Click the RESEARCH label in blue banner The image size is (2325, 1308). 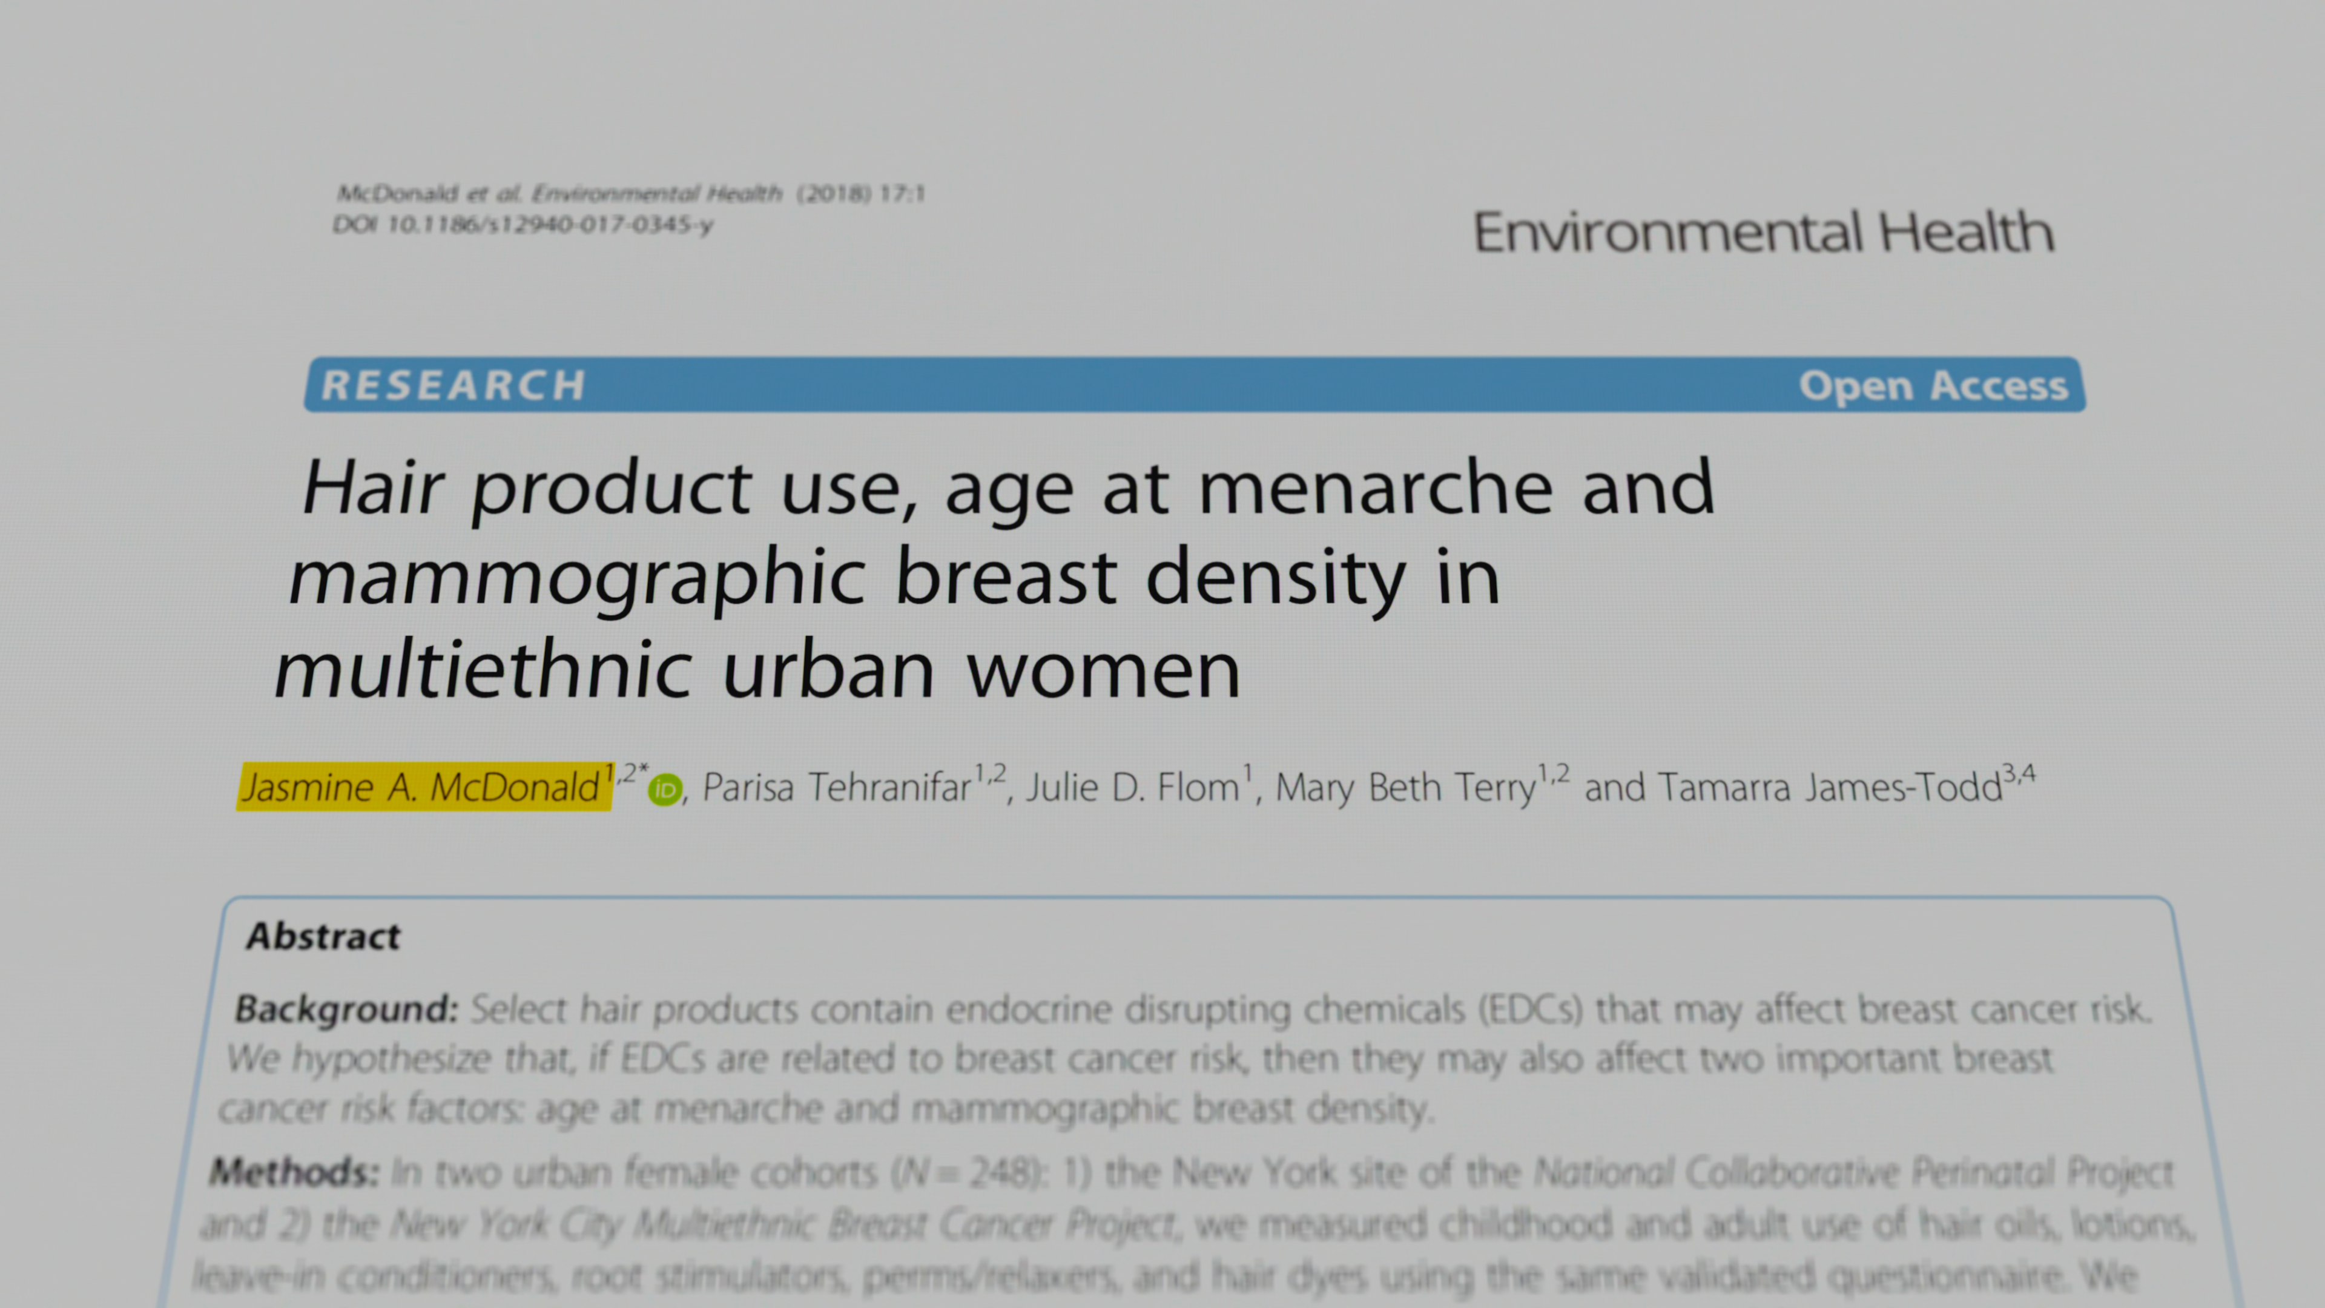click(454, 386)
